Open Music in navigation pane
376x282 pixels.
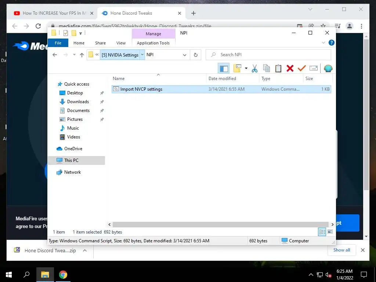pos(73,128)
